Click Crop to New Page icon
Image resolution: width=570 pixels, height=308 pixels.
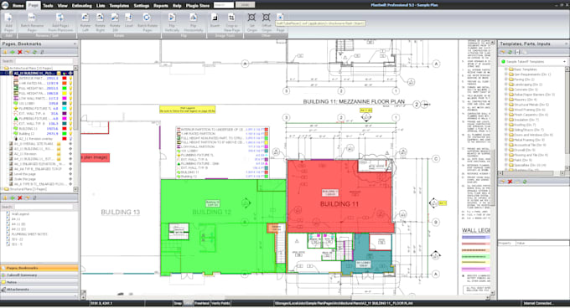pos(231,18)
